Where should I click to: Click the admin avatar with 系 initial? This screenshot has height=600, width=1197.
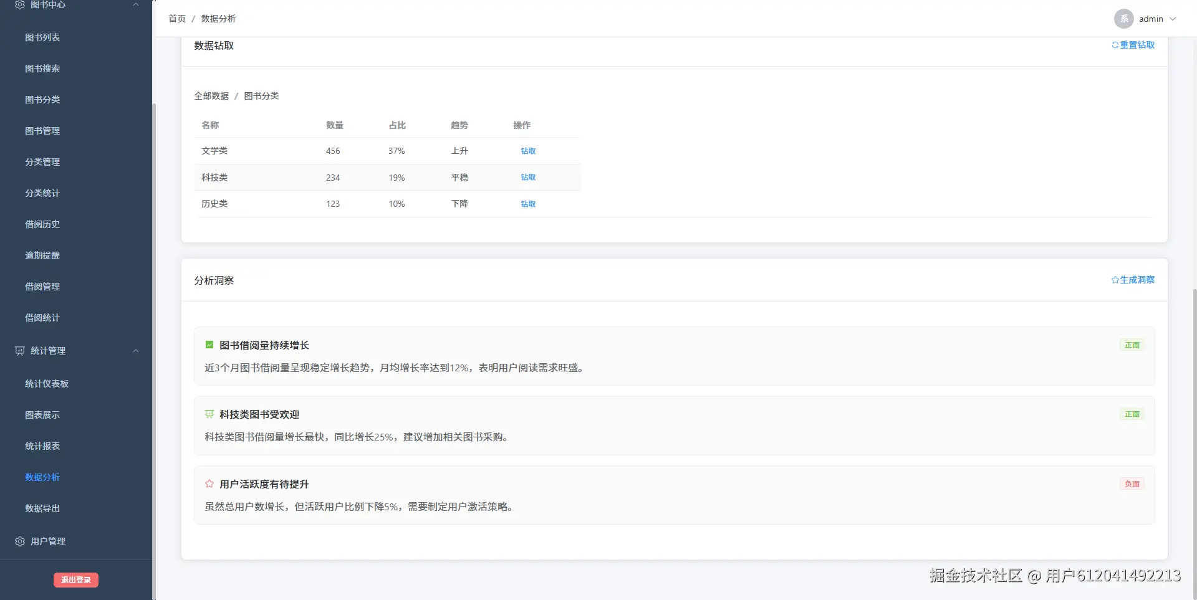coord(1123,19)
